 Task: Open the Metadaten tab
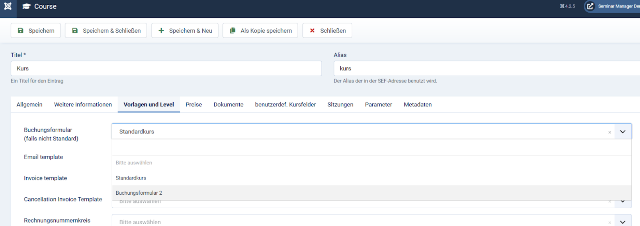pos(417,105)
